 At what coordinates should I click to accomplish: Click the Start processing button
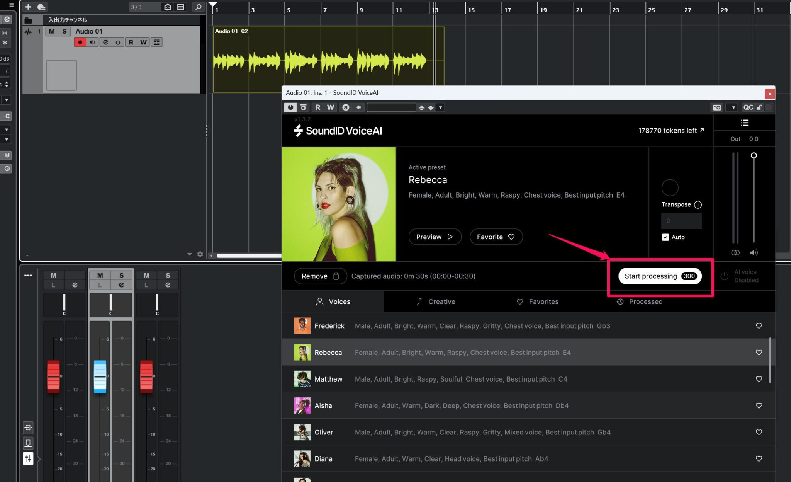click(659, 276)
